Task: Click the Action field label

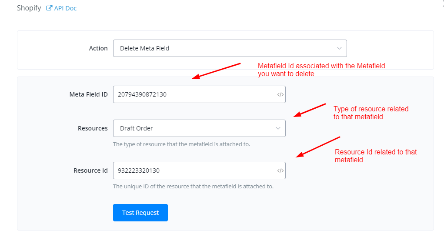Action: tap(98, 48)
